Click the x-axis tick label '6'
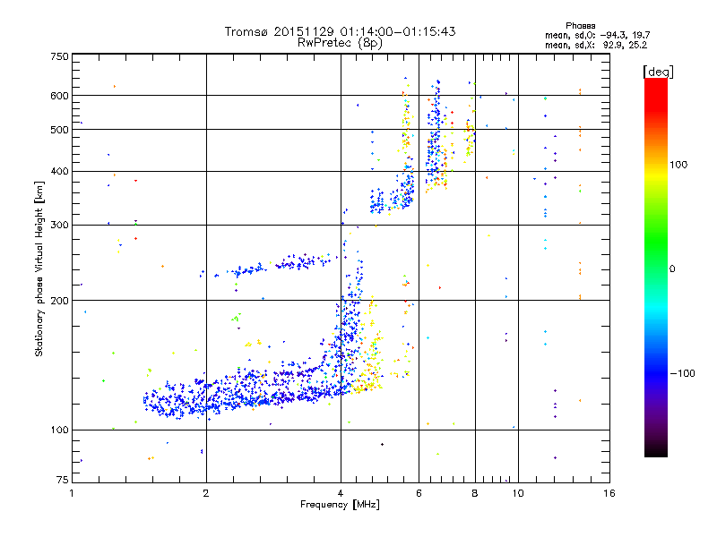Viewport: 717px width, 537px height. 419,493
